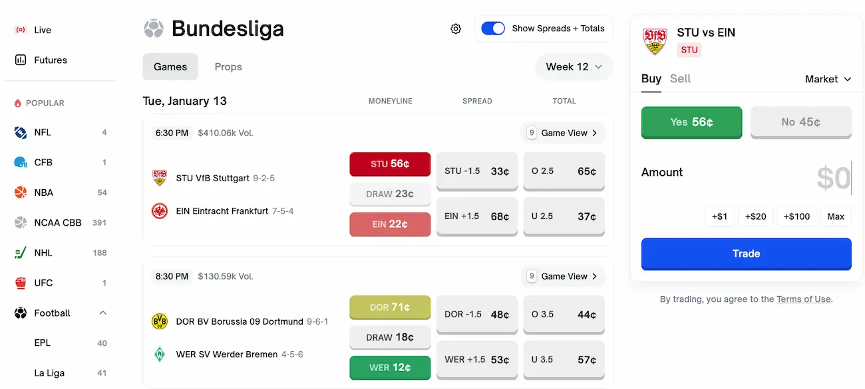Screen dimensions: 865x389
Task: Switch to the Sell tab
Action: 680,79
